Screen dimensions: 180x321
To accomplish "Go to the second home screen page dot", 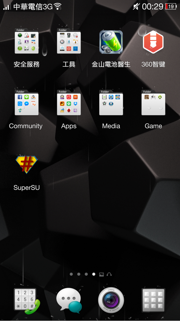I will [x=79, y=274].
